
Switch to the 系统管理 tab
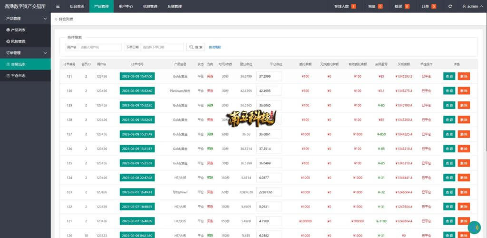coord(174,6)
